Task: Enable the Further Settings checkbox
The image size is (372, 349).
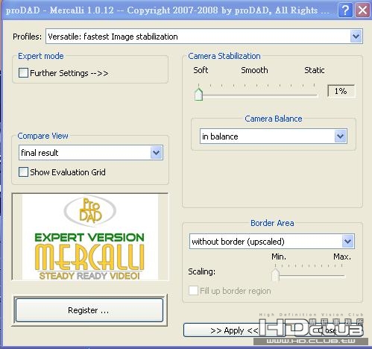Action: point(23,73)
